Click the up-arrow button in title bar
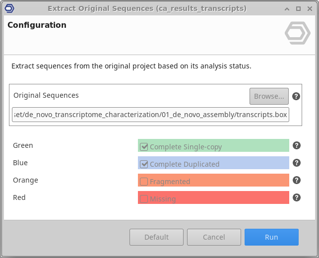The height and width of the screenshot is (258, 319). [287, 8]
